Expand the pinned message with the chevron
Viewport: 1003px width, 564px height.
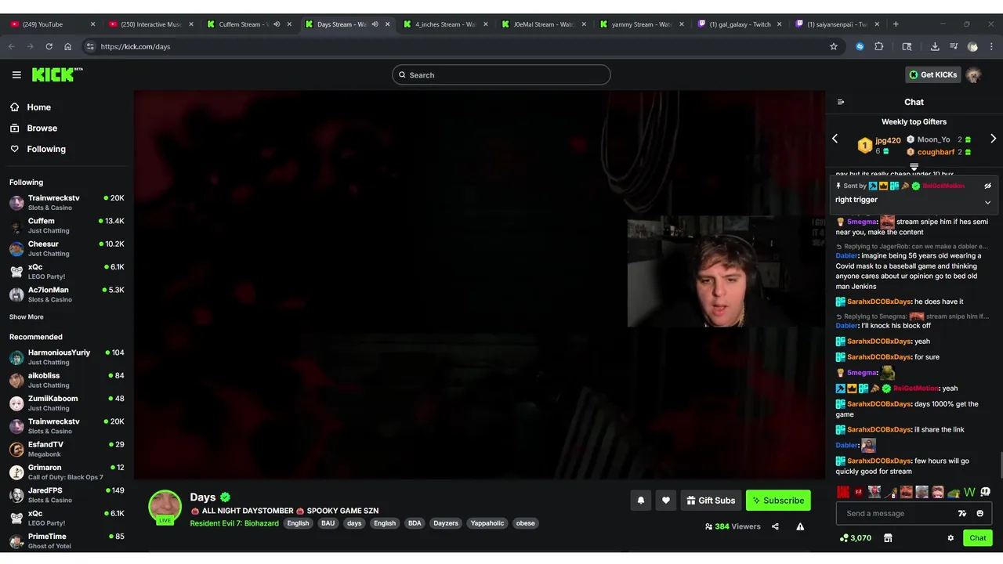(987, 202)
